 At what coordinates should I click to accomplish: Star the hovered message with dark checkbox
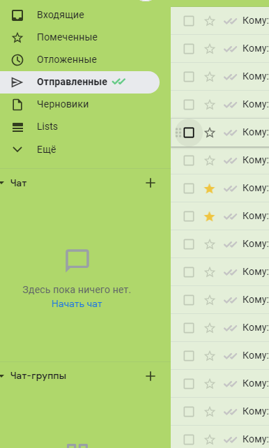tap(210, 133)
